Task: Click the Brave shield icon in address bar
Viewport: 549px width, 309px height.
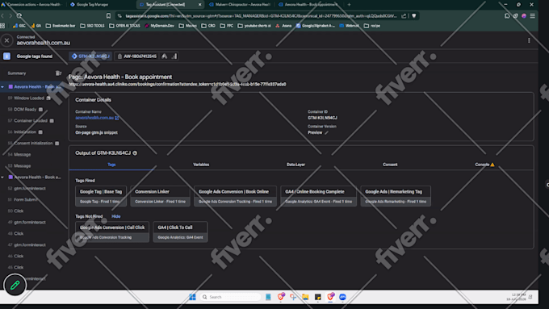Action: (x=414, y=16)
